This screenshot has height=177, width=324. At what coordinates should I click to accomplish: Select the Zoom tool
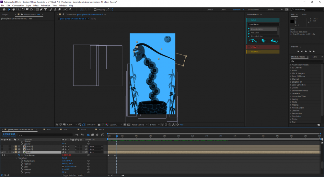18,9
